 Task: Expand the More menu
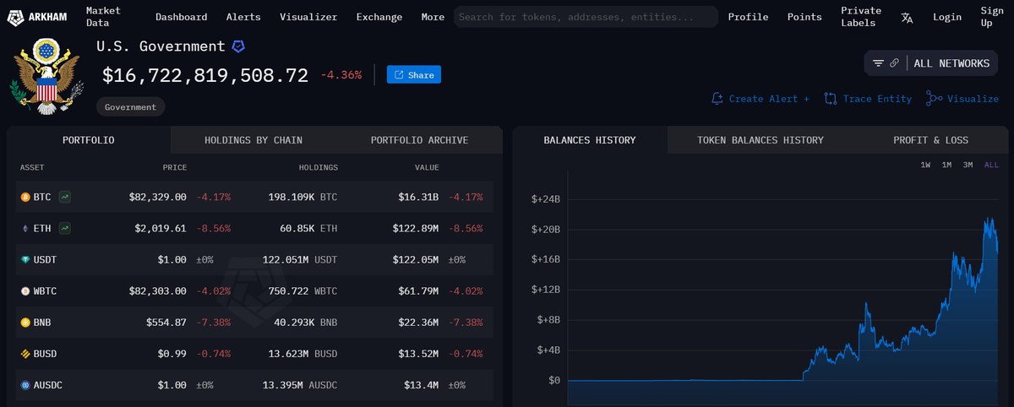433,17
